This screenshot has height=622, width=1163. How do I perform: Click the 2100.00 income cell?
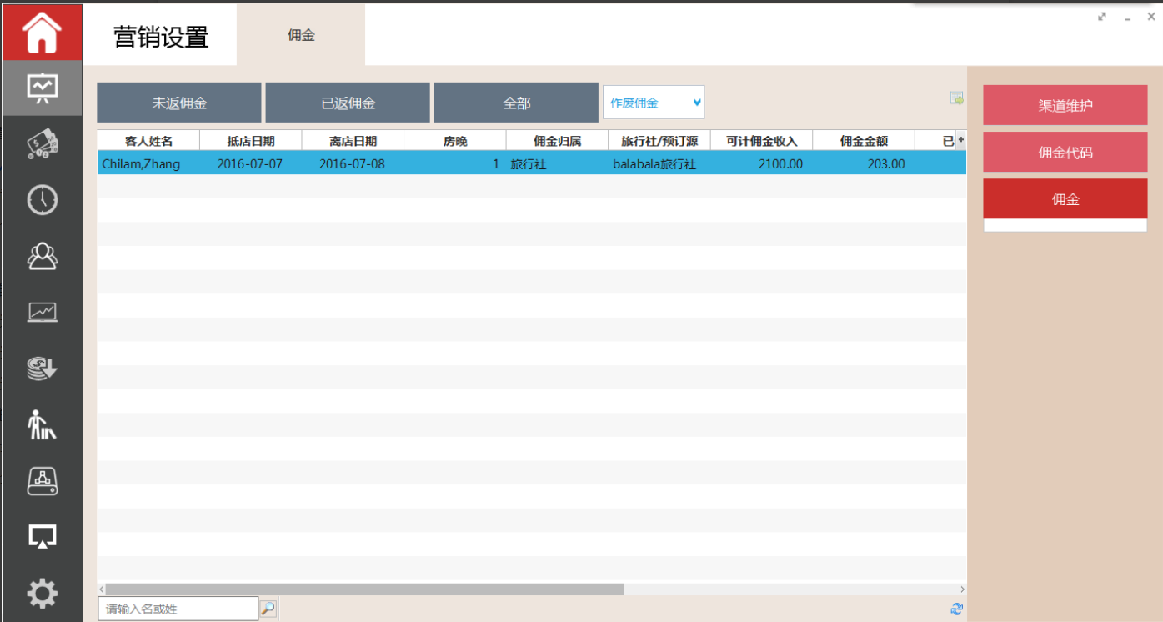click(761, 163)
